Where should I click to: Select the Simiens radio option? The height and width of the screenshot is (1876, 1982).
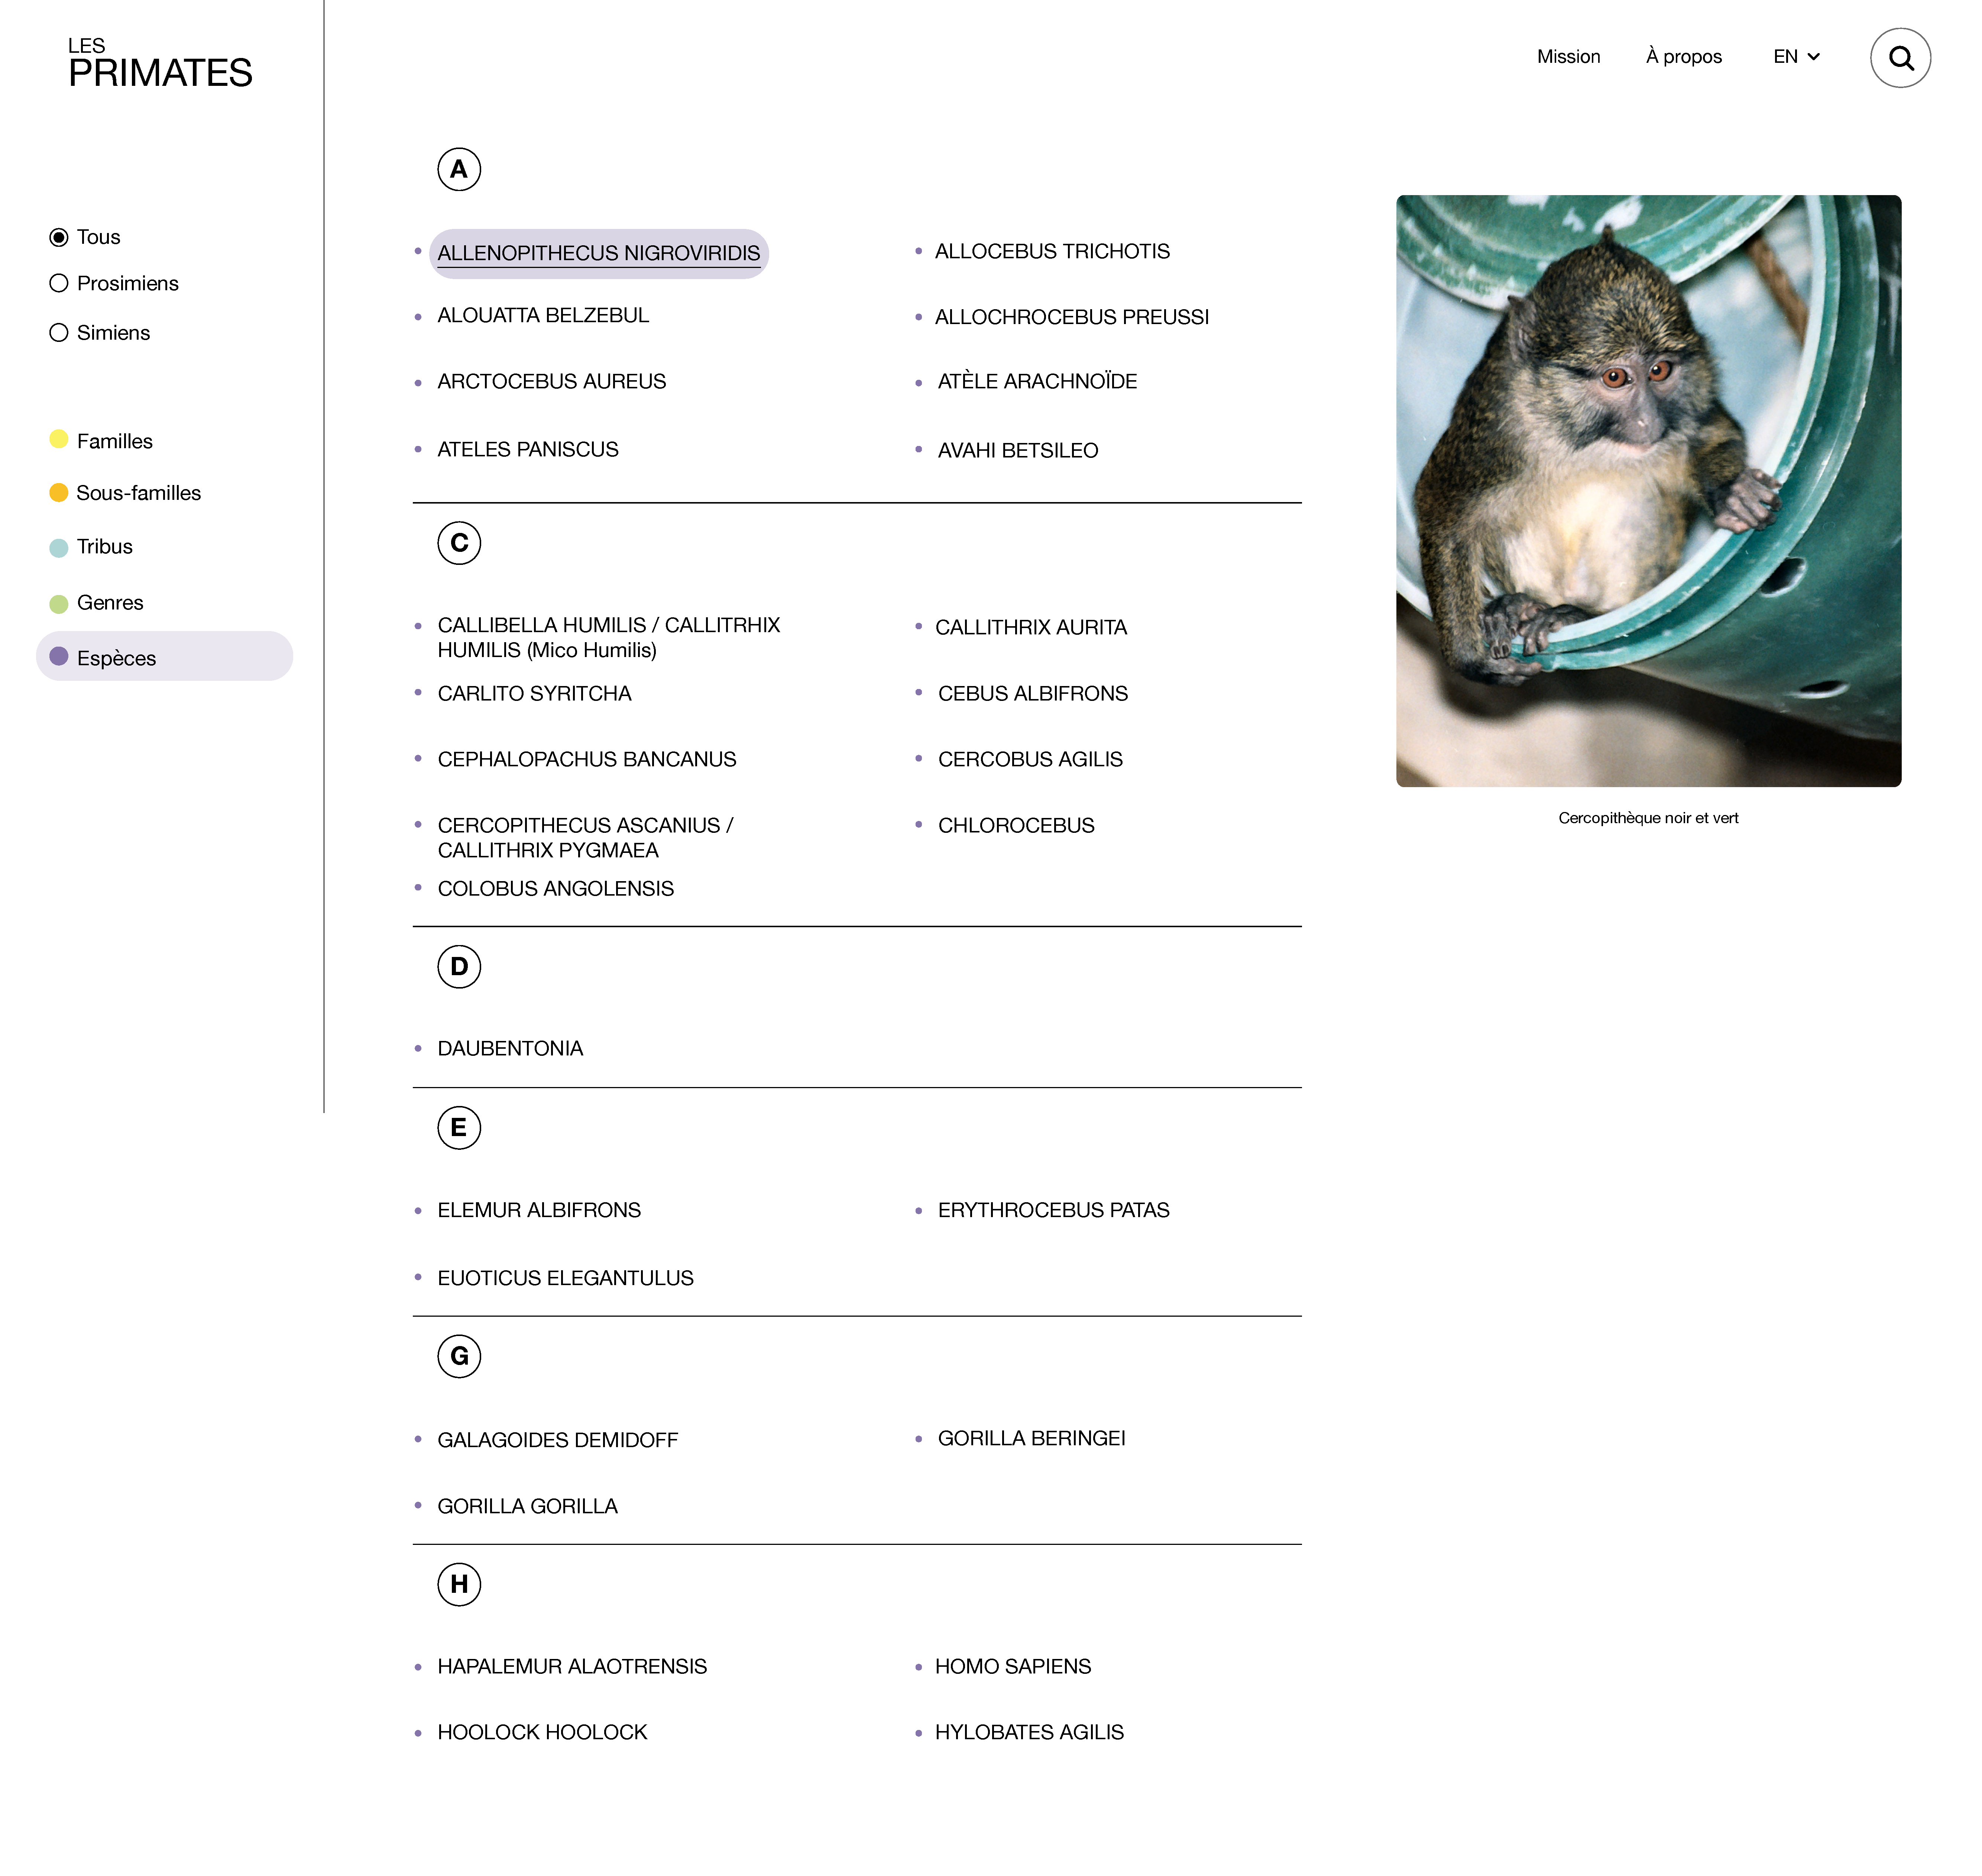coord(59,332)
